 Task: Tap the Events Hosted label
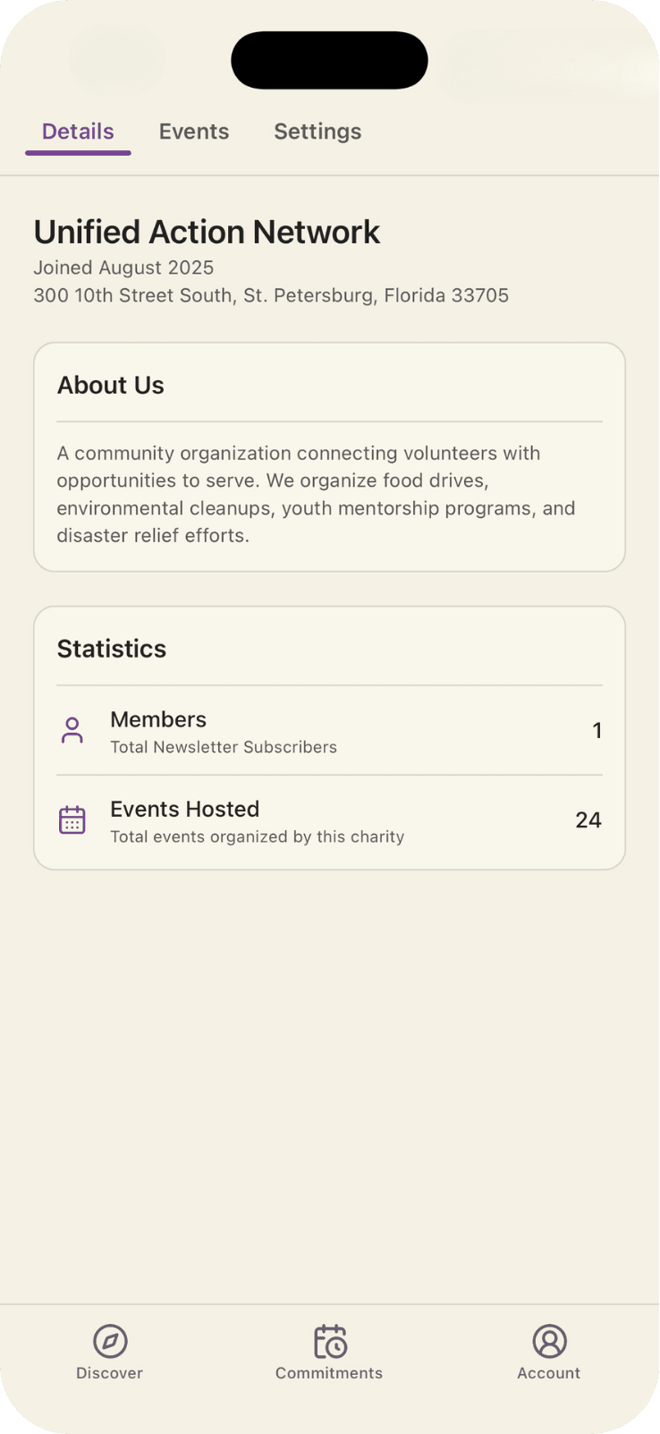(185, 809)
